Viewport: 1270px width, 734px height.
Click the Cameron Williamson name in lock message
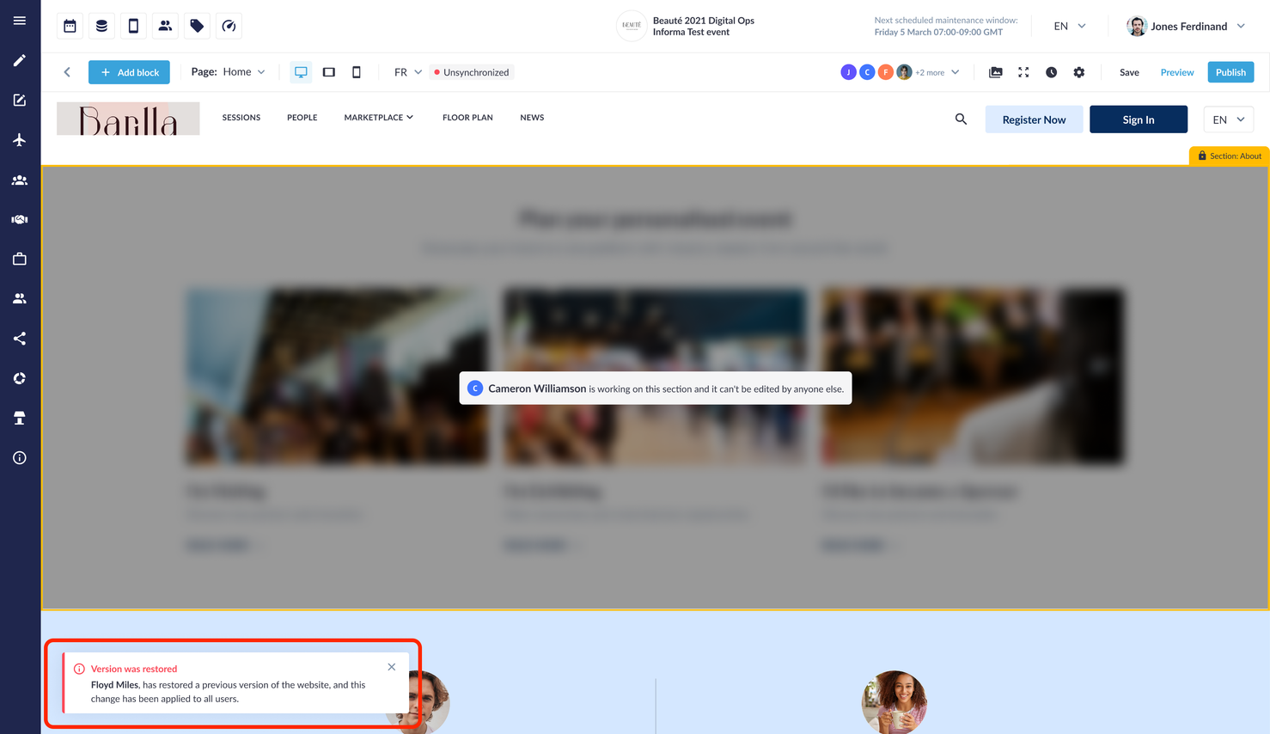coord(537,388)
